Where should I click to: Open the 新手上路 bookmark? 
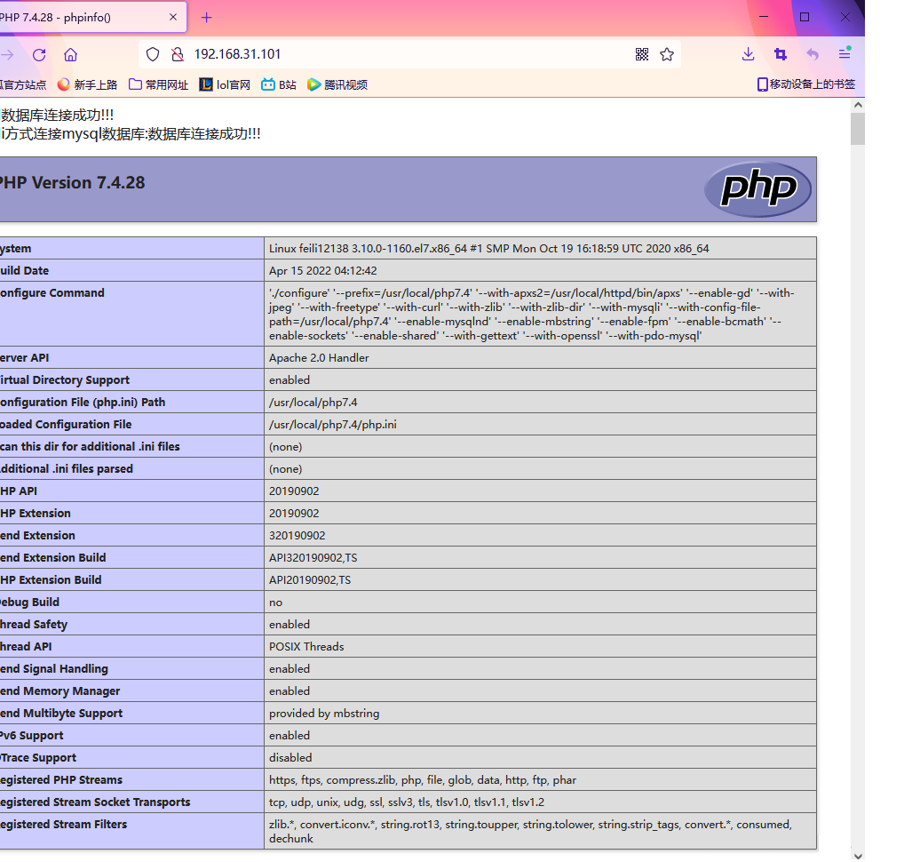(87, 84)
